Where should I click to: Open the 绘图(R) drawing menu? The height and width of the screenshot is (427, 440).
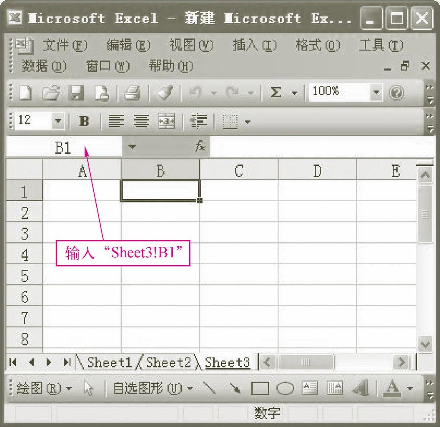tap(44, 389)
